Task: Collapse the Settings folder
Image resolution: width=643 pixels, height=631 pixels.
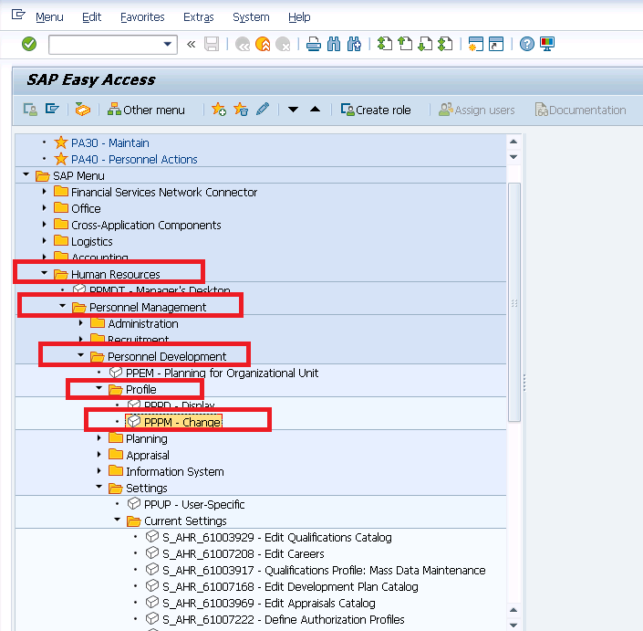Action: 99,487
